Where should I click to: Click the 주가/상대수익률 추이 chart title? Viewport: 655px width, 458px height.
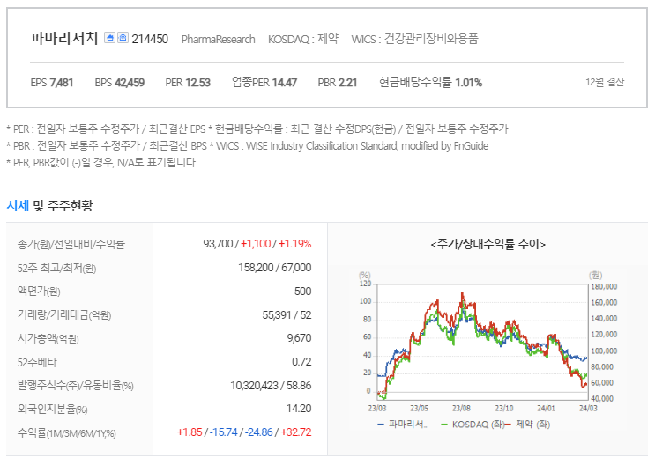pyautogui.click(x=488, y=244)
